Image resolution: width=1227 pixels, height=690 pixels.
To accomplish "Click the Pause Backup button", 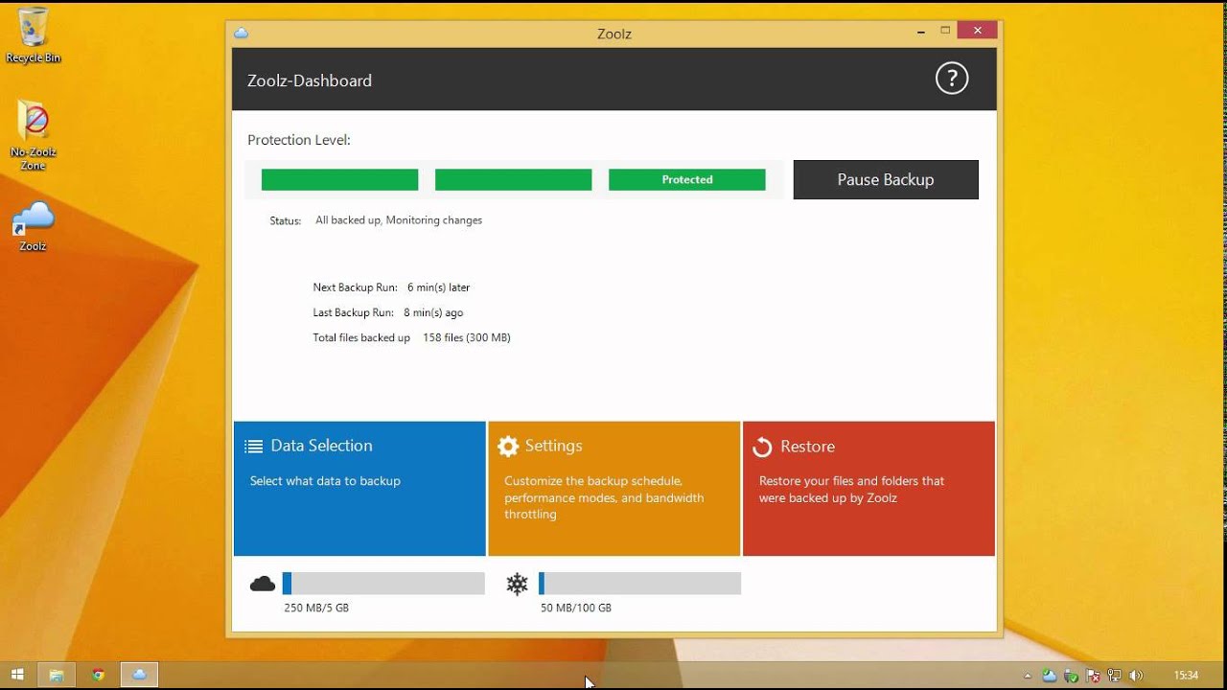I will coord(886,179).
